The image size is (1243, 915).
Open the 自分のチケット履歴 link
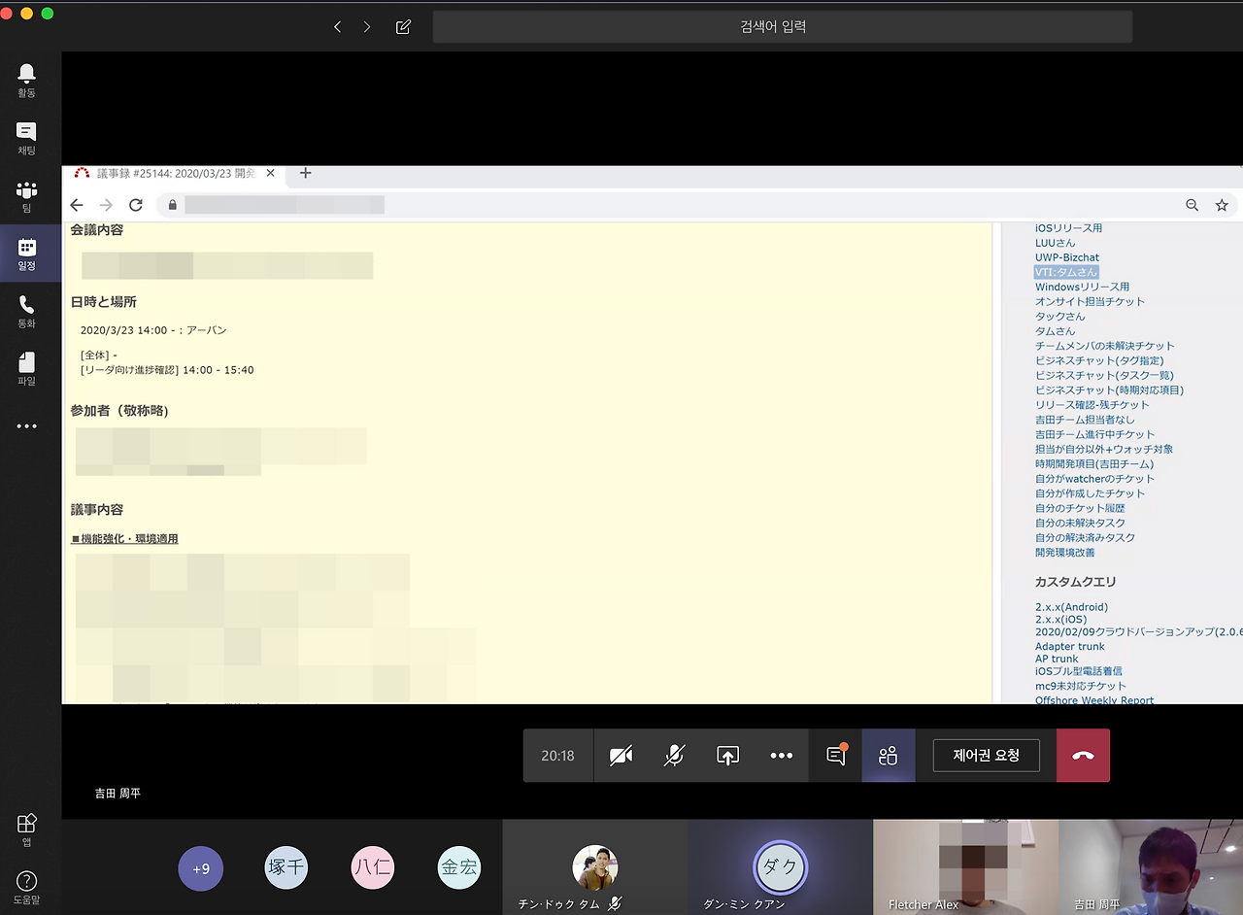click(1080, 508)
